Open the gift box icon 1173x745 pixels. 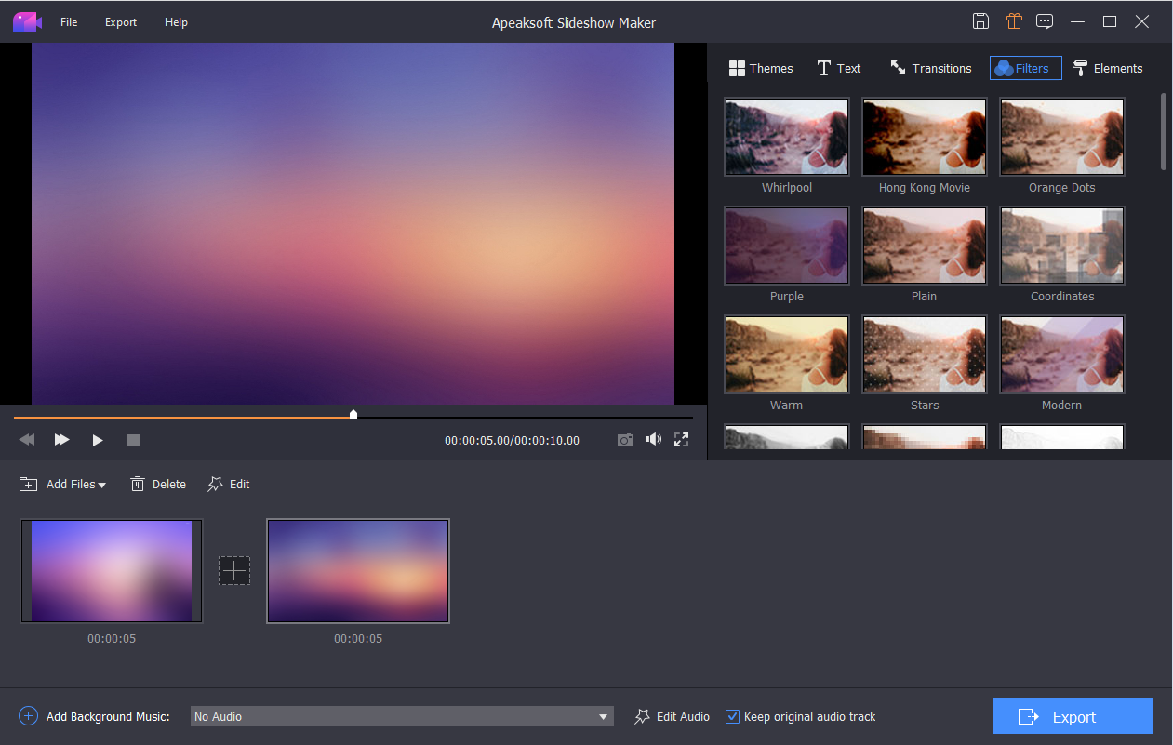tap(1013, 21)
